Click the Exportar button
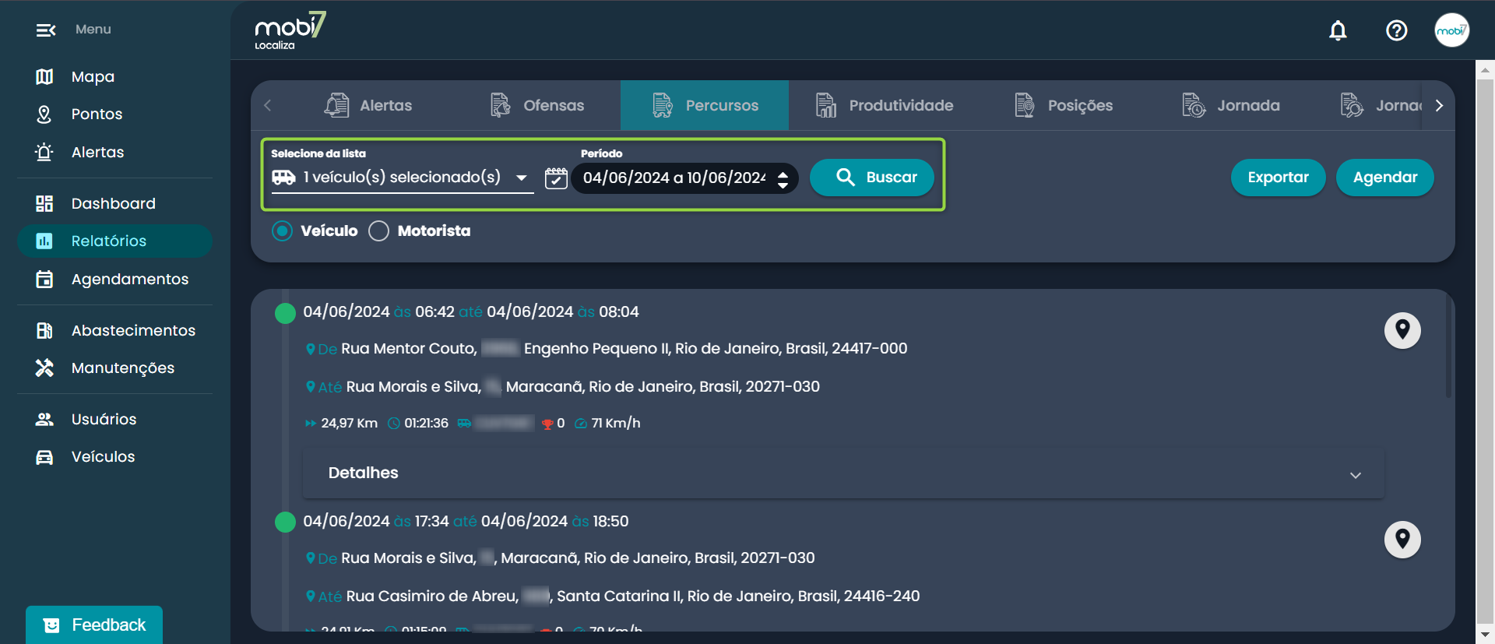 (x=1277, y=178)
